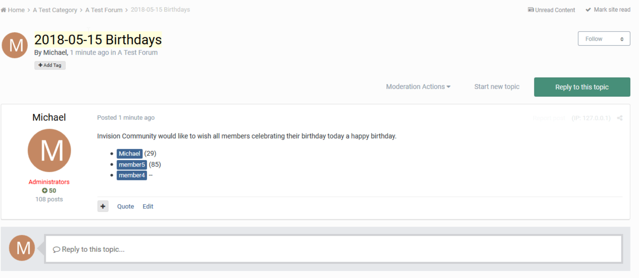Image resolution: width=639 pixels, height=278 pixels.
Task: Add a tag to the topic
Action: pyautogui.click(x=50, y=65)
